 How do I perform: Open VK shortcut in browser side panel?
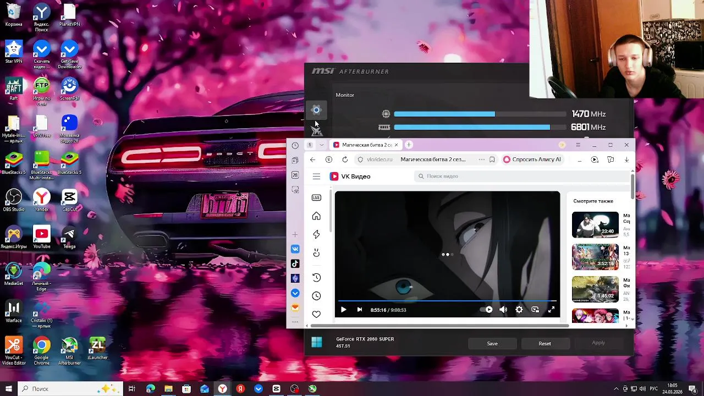pyautogui.click(x=295, y=249)
